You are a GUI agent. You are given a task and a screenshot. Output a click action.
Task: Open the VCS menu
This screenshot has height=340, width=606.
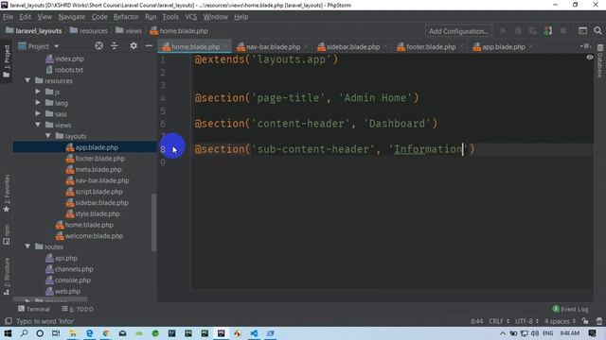point(190,17)
